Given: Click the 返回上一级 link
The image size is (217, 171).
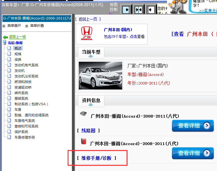Looking at the screenshot, I should coord(17,37).
